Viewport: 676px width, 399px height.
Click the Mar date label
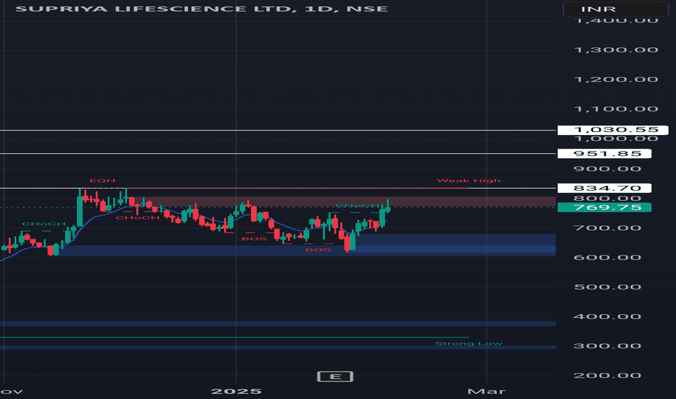point(486,391)
